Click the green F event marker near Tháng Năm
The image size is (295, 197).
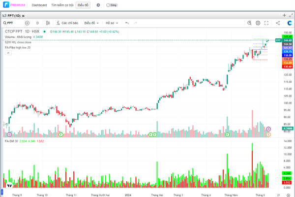228,134
